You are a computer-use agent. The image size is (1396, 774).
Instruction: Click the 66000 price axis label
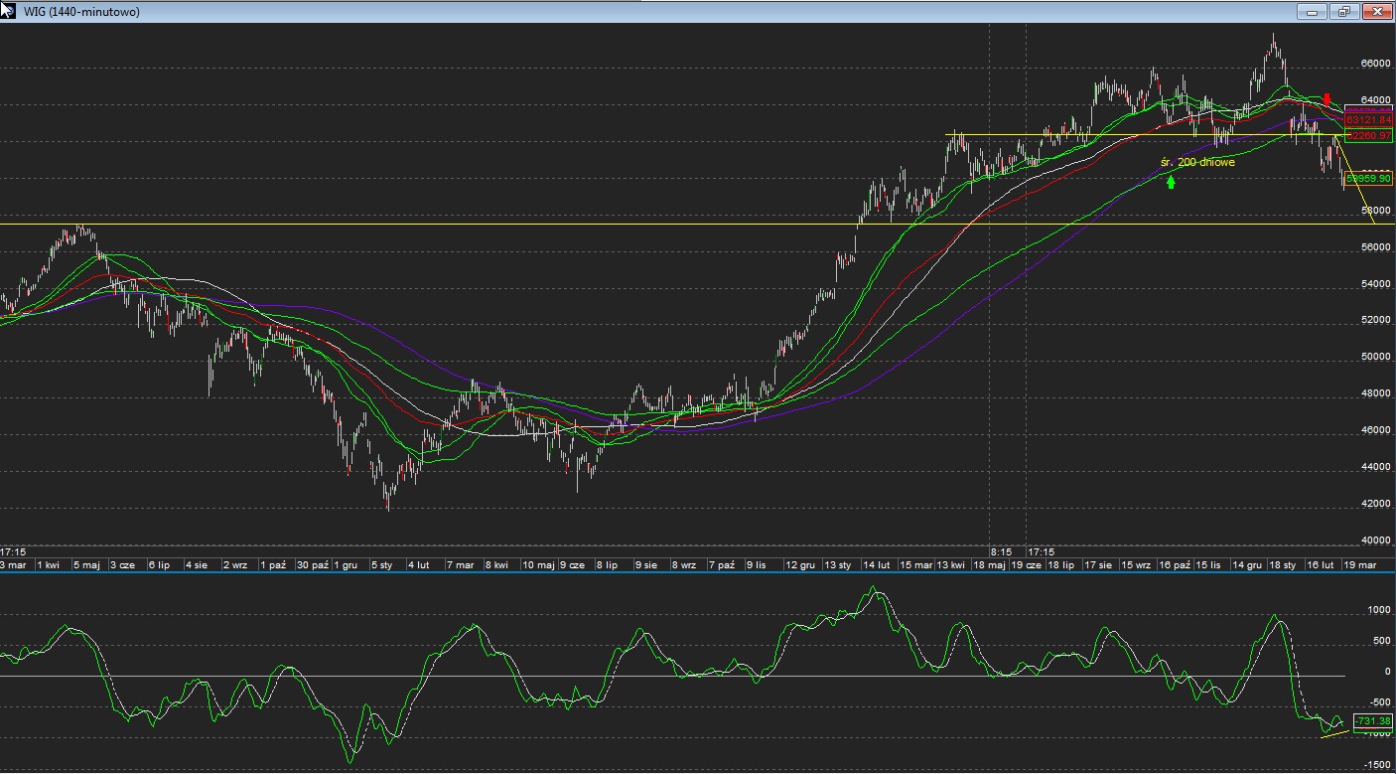(x=1375, y=64)
